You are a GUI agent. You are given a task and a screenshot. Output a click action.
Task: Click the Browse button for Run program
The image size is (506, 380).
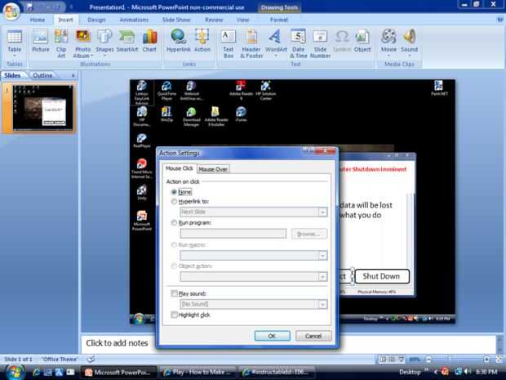[x=308, y=234]
